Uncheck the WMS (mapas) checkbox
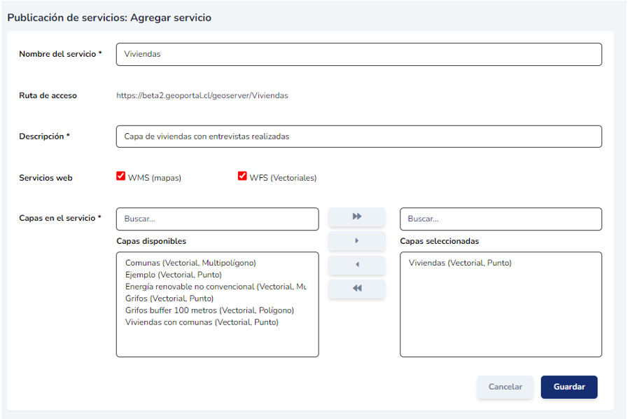The height and width of the screenshot is (419, 628). click(x=121, y=177)
